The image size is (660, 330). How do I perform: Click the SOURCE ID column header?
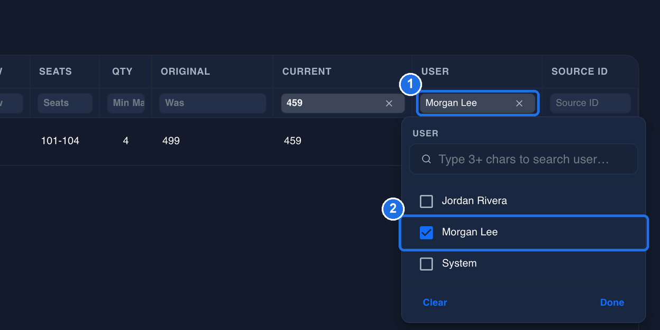tap(580, 71)
